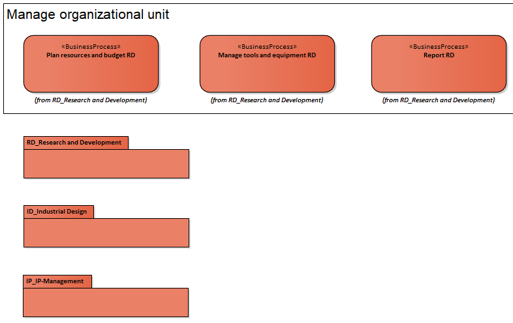Image resolution: width=513 pixels, height=323 pixels.
Task: Click the 'Manage tools and equipment RD' name text
Action: coord(267,55)
